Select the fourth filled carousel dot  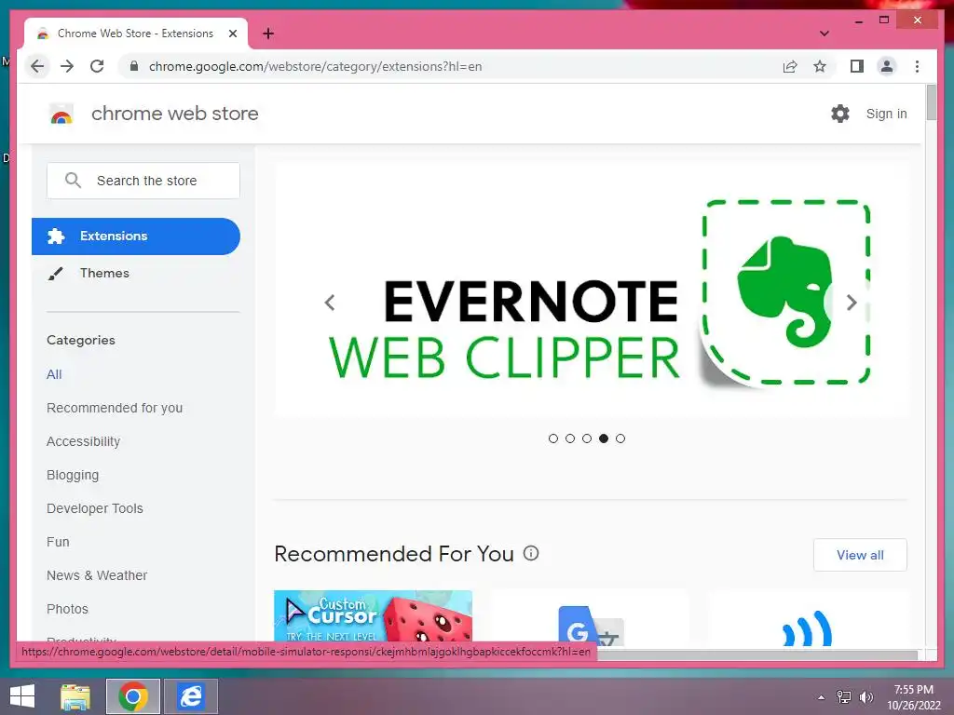pyautogui.click(x=604, y=438)
